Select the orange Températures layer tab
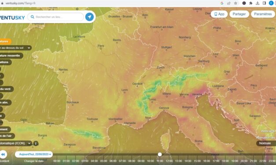Screen dimensions: 276x165 5,41
